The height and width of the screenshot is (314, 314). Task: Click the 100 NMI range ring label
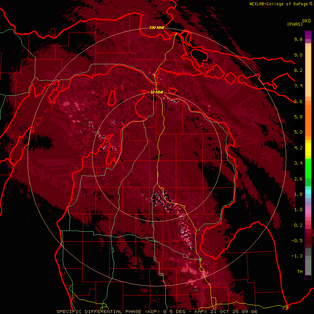point(157,28)
